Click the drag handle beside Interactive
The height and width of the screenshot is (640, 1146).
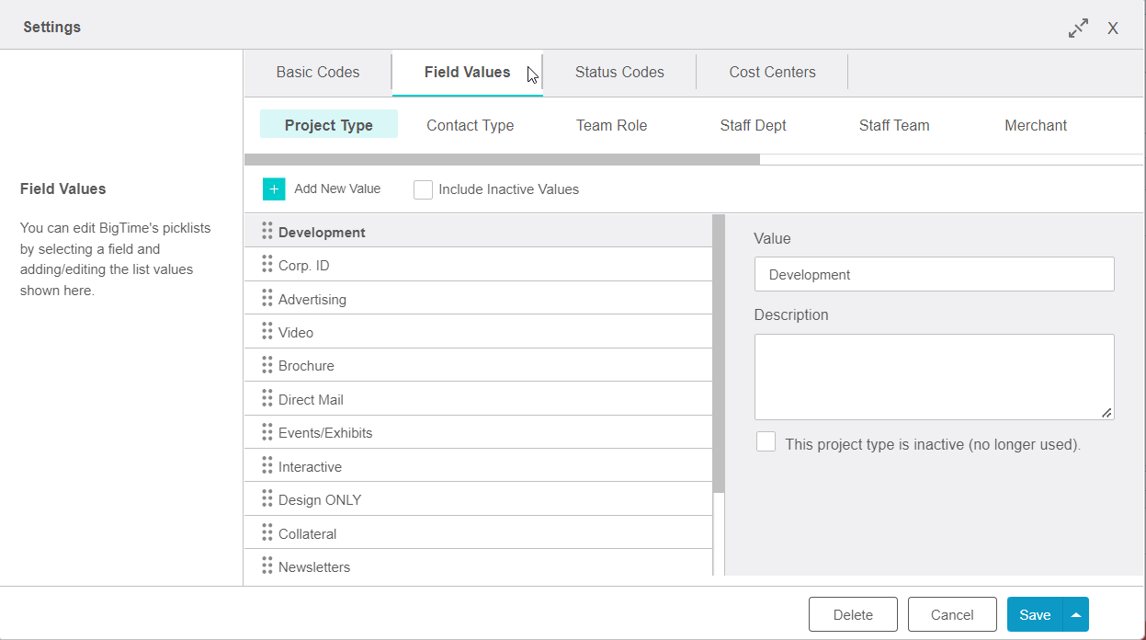point(267,465)
